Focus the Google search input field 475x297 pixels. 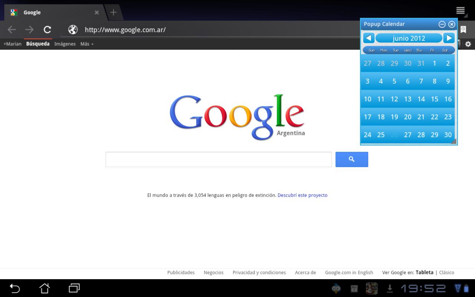pyautogui.click(x=219, y=159)
